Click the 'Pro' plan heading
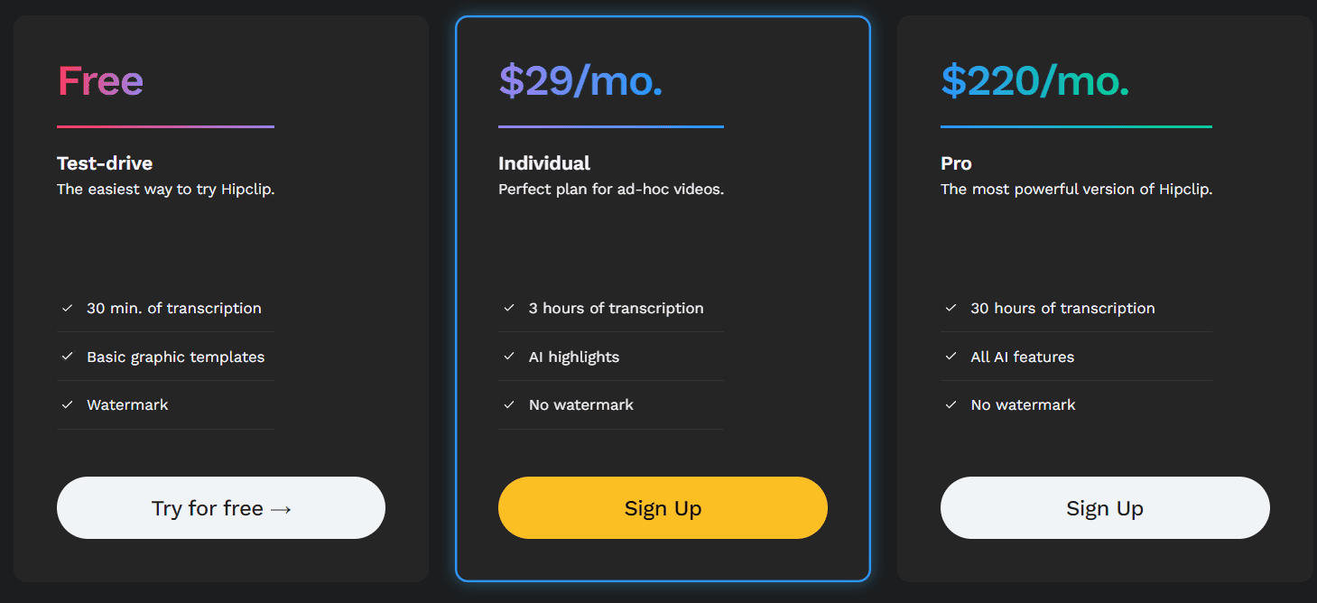1317x603 pixels. point(955,163)
